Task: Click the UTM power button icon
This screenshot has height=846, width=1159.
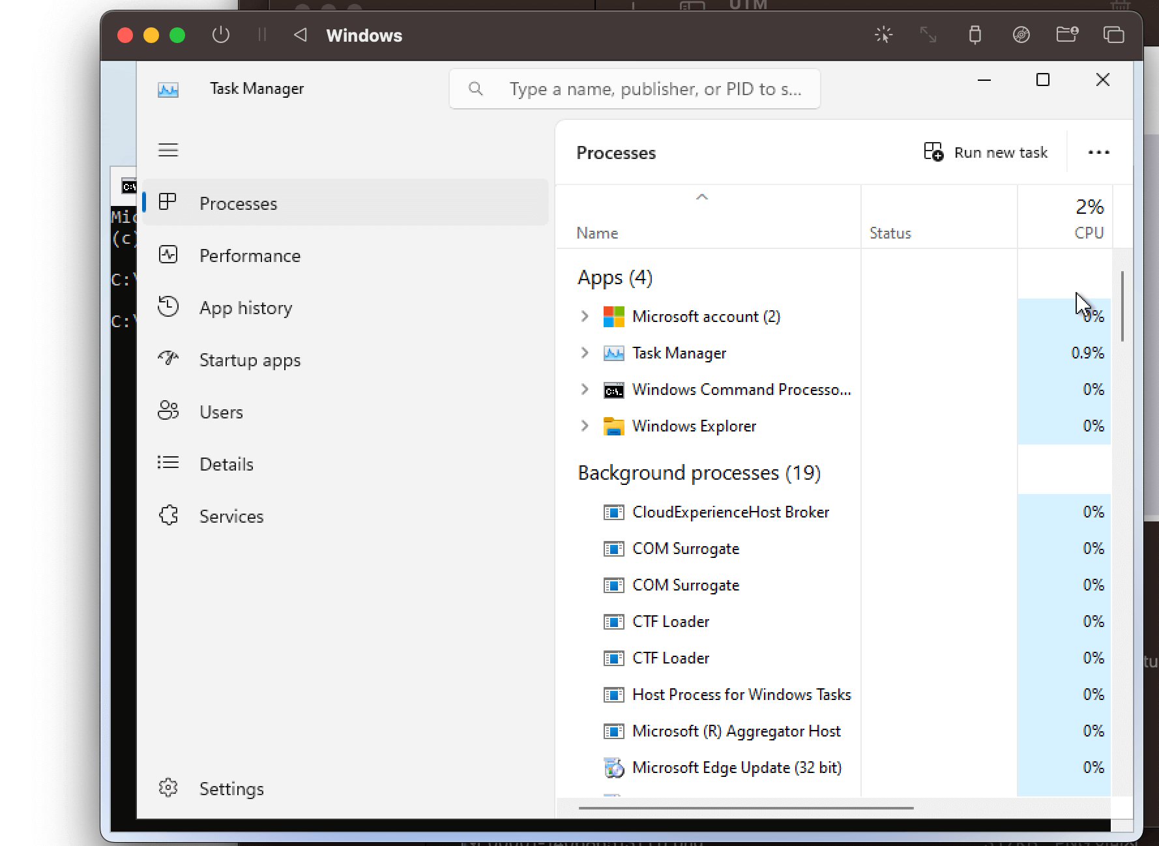Action: [221, 35]
